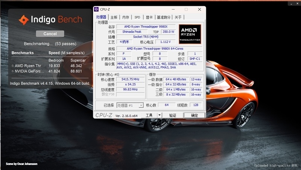Open the SPD tab
The width and height of the screenshot is (301, 170).
[137, 17]
